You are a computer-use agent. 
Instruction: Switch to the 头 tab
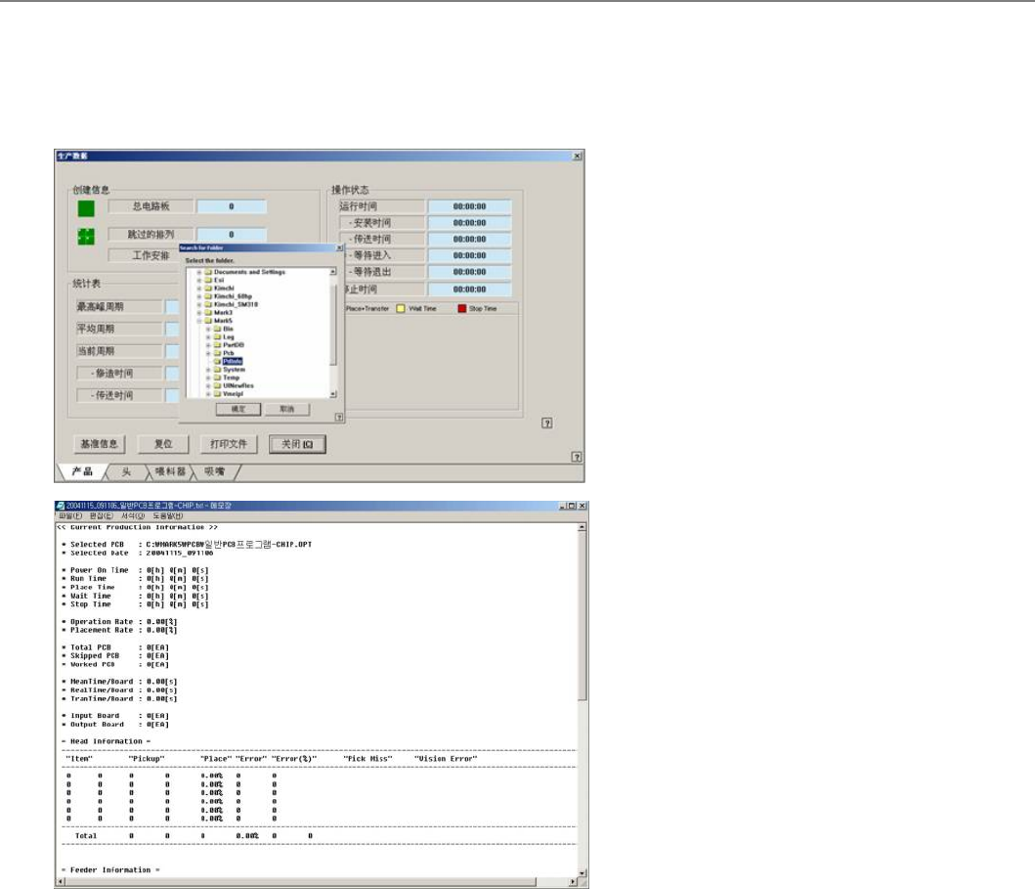[x=126, y=471]
